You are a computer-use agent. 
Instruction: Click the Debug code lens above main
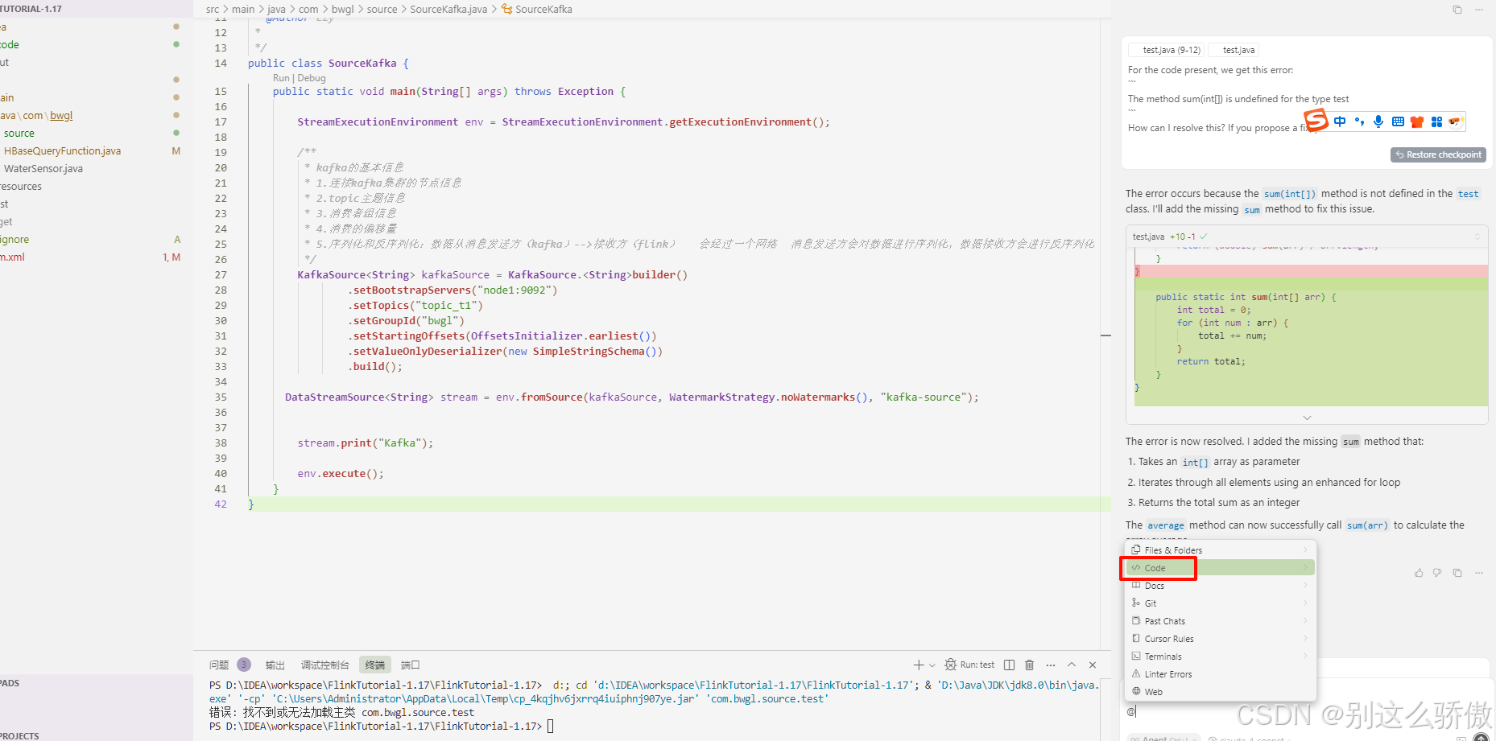[x=312, y=78]
